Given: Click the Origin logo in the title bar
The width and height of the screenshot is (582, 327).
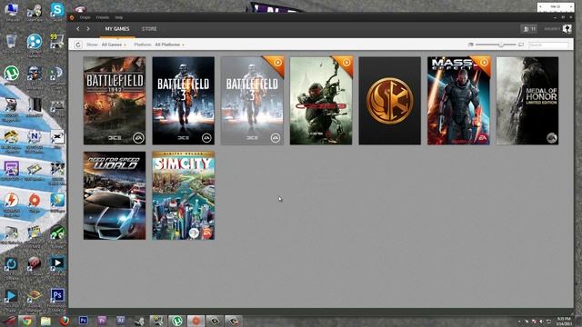Looking at the screenshot, I should click(72, 17).
